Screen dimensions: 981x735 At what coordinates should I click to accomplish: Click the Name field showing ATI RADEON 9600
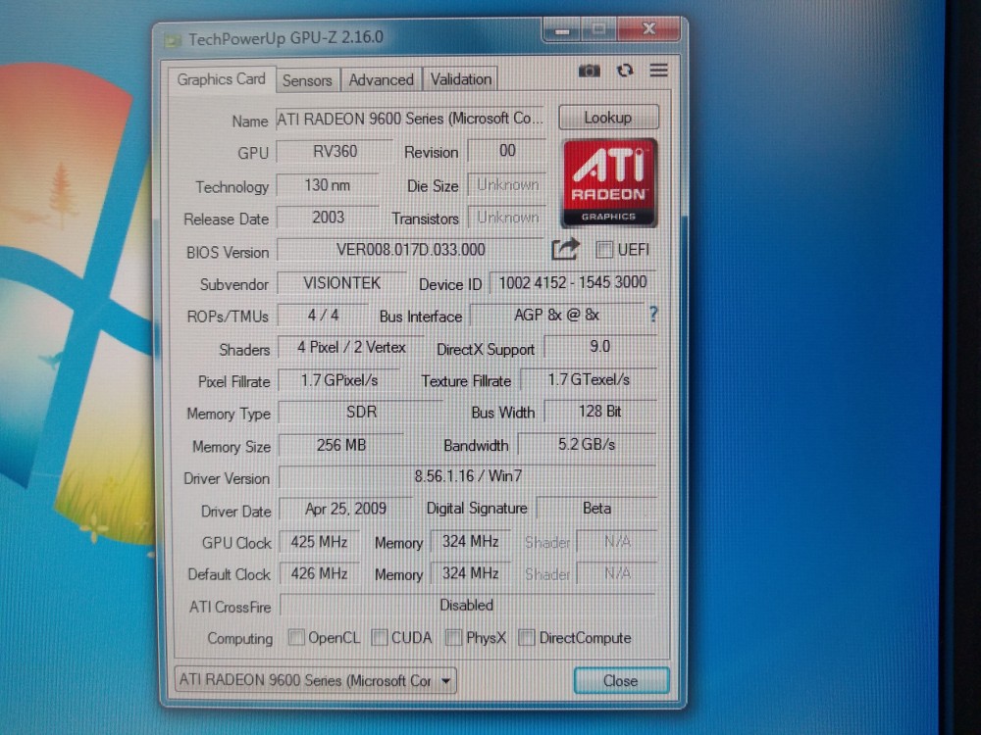[x=410, y=119]
